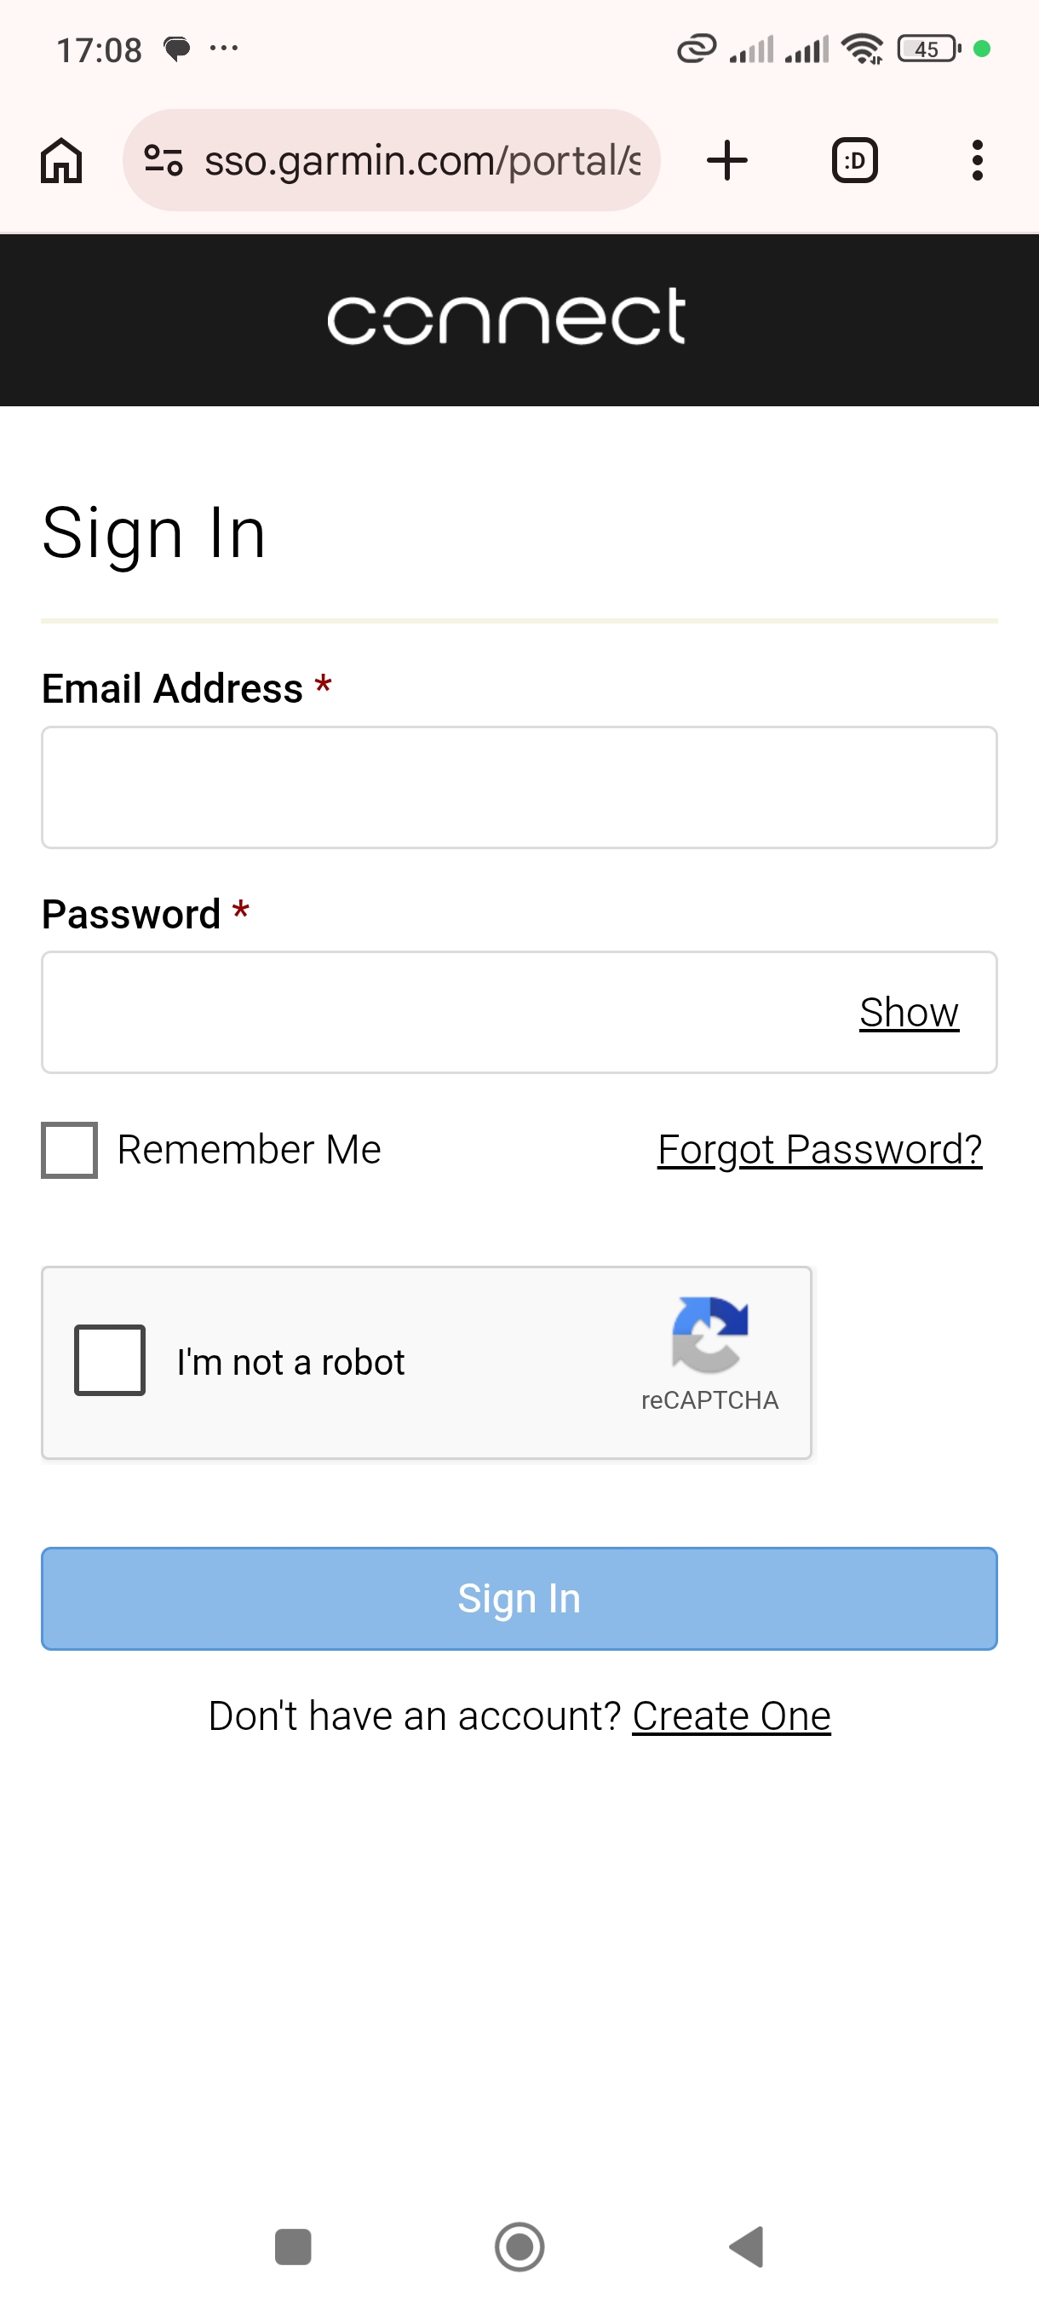Viewport: 1039px width, 2310px height.
Task: Open site info icon in address bar
Action: coord(164,162)
